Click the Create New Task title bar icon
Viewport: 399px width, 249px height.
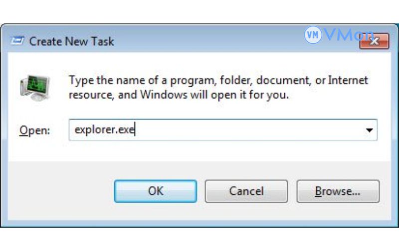tap(19, 41)
